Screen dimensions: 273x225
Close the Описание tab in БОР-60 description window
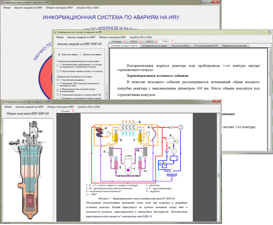(x=73, y=111)
